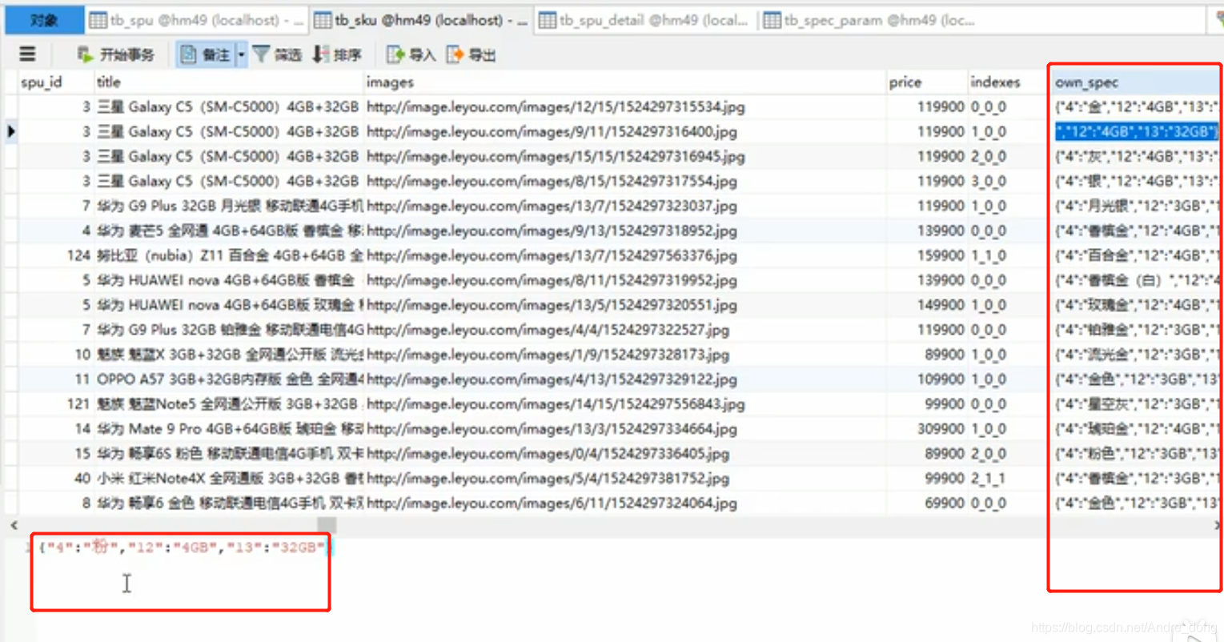The height and width of the screenshot is (642, 1224).
Task: Open the Sort (排序) tool
Action: [337, 54]
